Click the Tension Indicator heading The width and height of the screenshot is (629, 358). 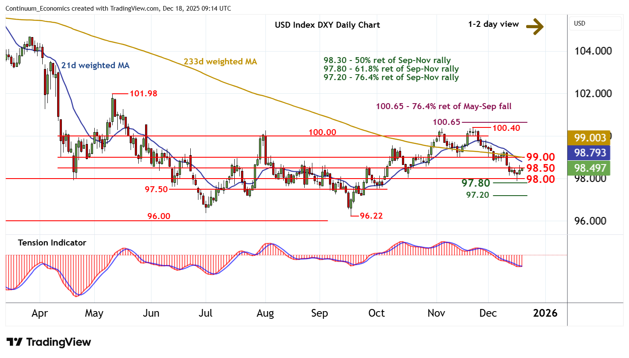click(x=52, y=243)
